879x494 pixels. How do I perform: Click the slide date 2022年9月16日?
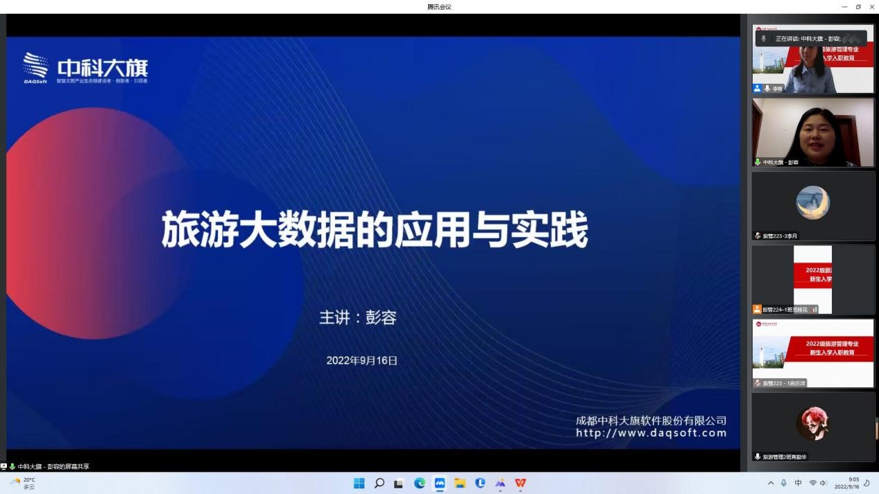click(361, 360)
